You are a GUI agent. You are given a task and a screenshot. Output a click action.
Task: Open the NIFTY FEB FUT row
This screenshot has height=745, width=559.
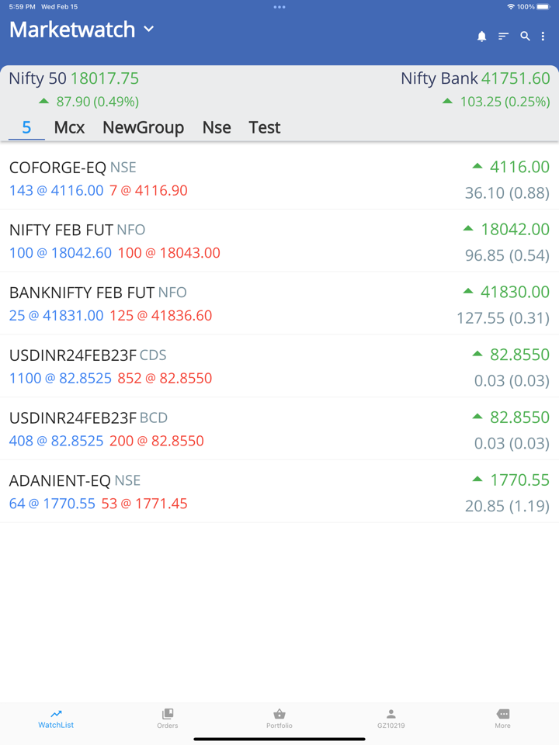point(279,241)
